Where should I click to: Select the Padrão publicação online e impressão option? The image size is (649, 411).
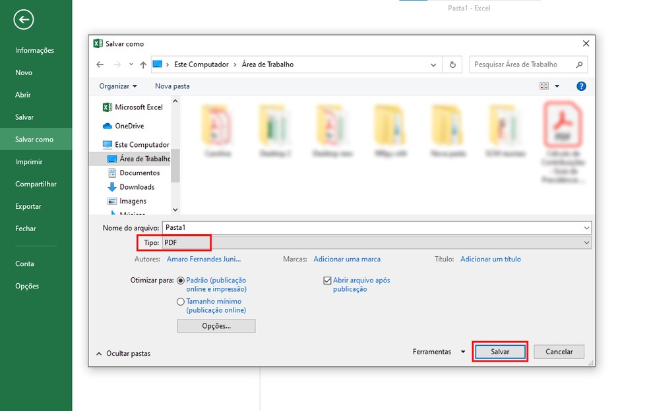click(181, 279)
